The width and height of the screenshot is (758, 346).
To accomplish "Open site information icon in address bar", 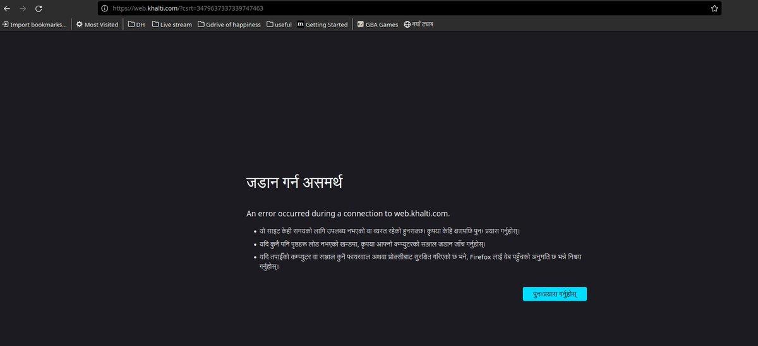I will [105, 9].
